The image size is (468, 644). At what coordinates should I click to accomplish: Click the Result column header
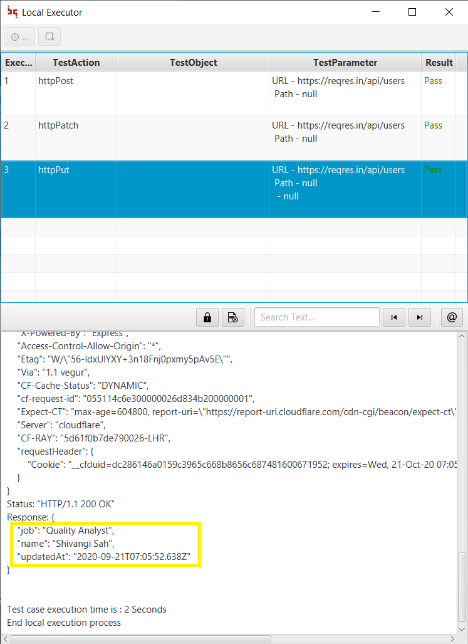coord(439,63)
